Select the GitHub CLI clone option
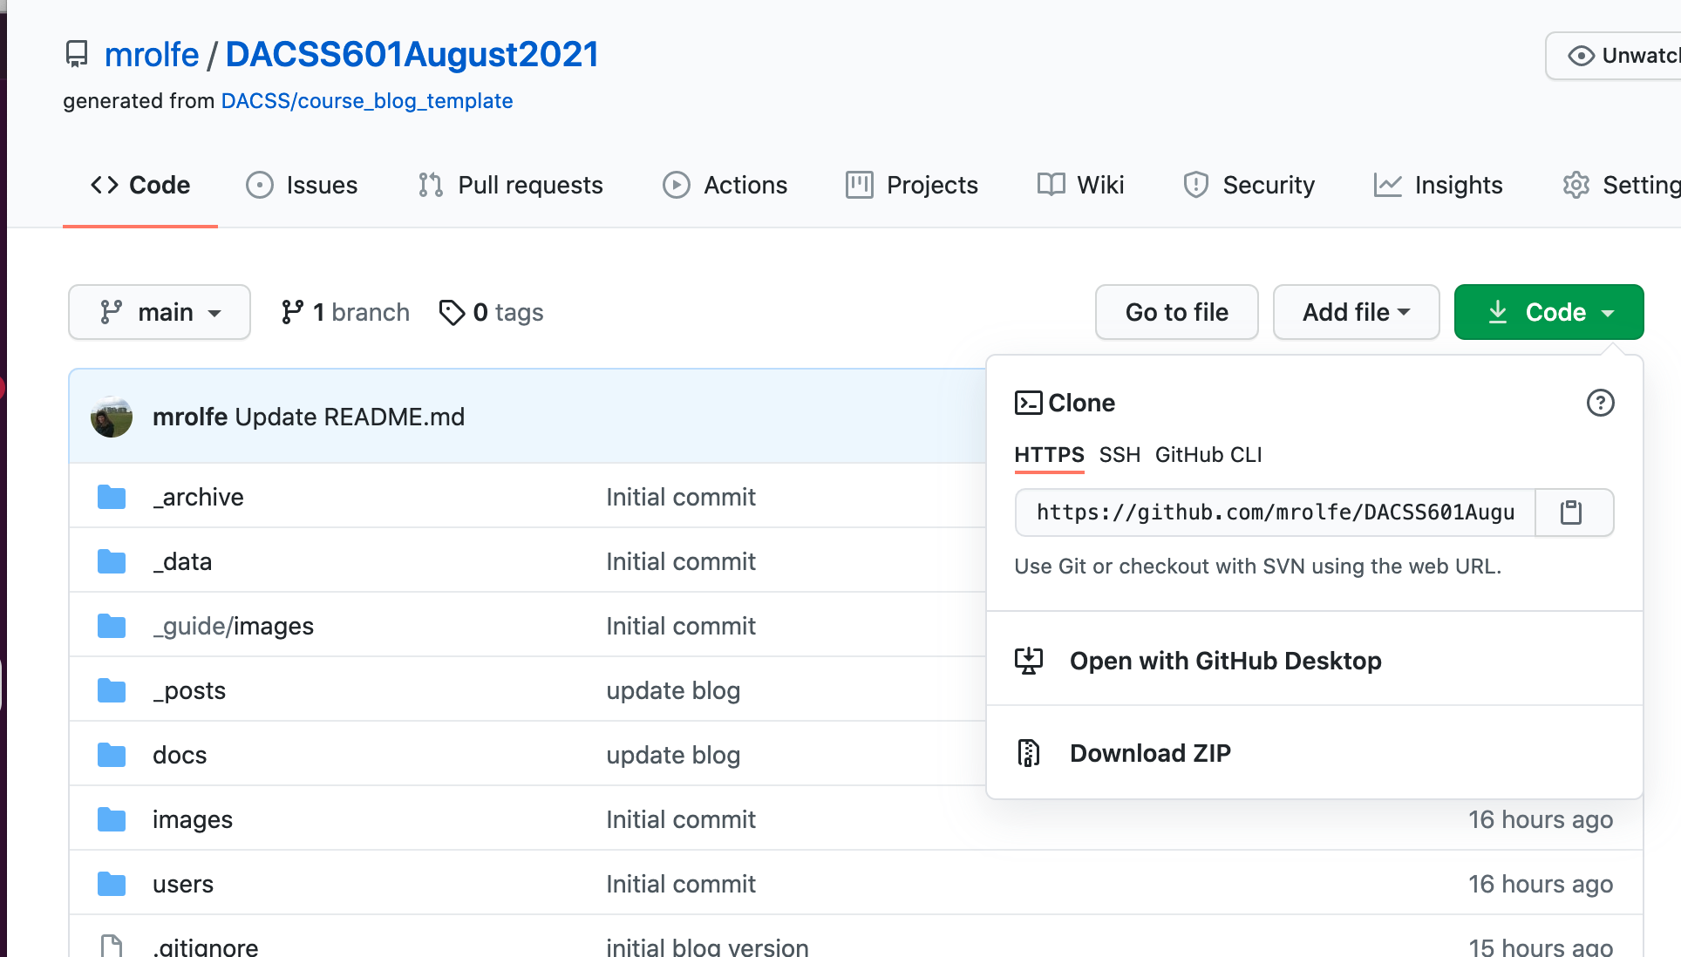Viewport: 1681px width, 957px height. pos(1208,455)
